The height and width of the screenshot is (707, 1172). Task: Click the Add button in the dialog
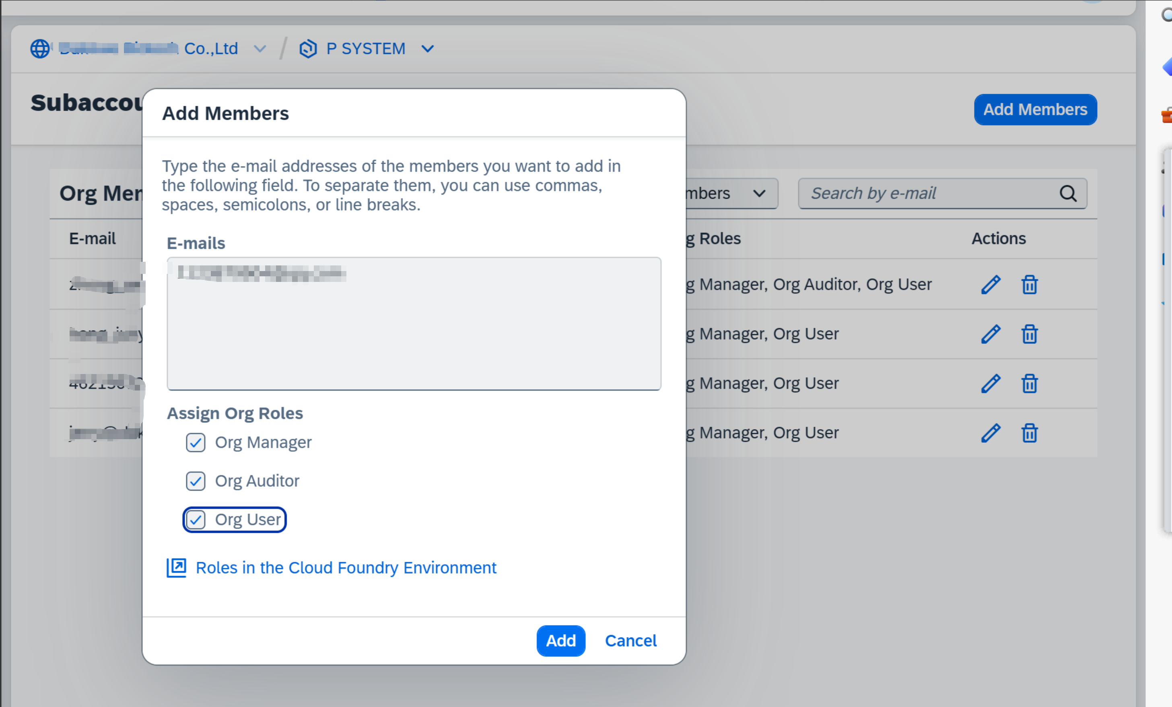(x=561, y=640)
